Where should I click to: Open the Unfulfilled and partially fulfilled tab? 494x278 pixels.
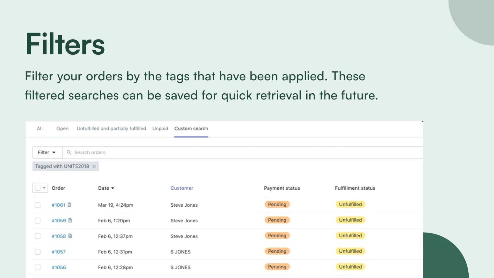[x=111, y=128]
